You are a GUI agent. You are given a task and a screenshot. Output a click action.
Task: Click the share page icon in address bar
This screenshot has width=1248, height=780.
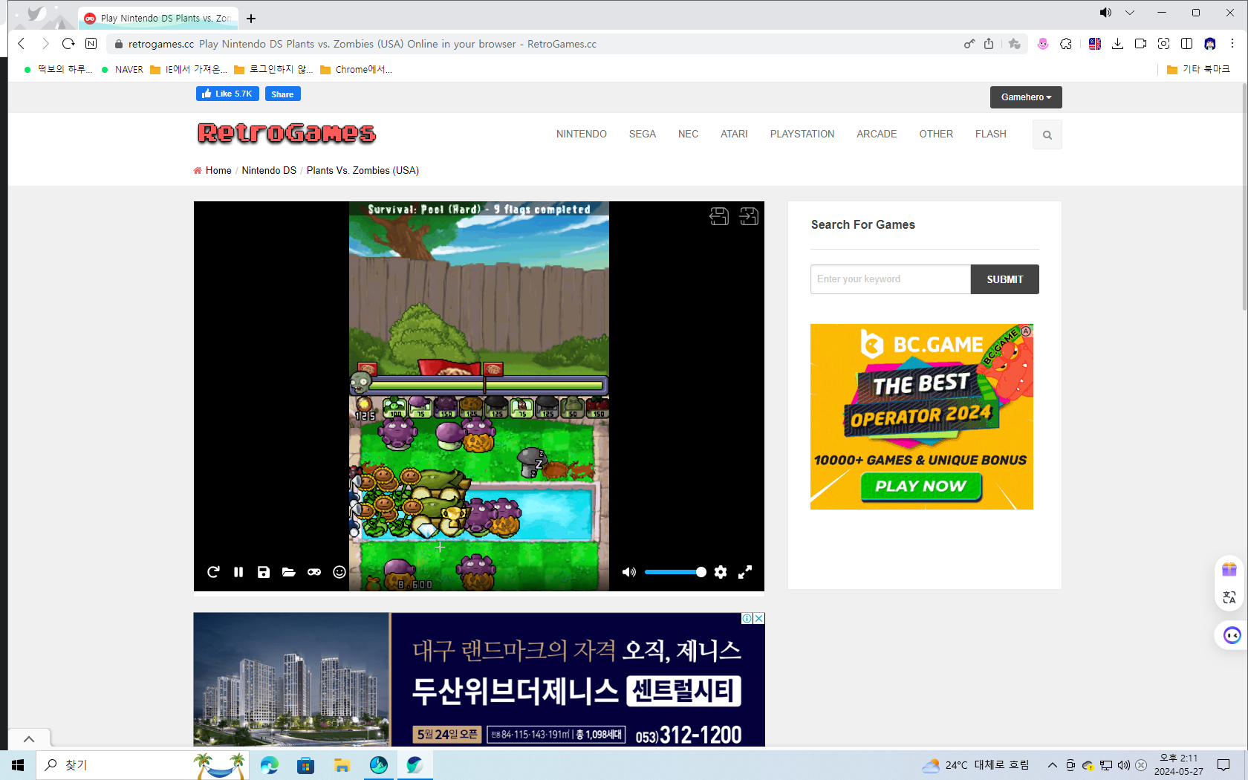[989, 44]
